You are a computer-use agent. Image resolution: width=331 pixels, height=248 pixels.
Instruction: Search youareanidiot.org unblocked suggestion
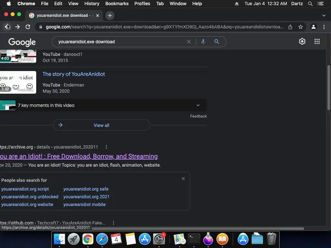coord(30,197)
